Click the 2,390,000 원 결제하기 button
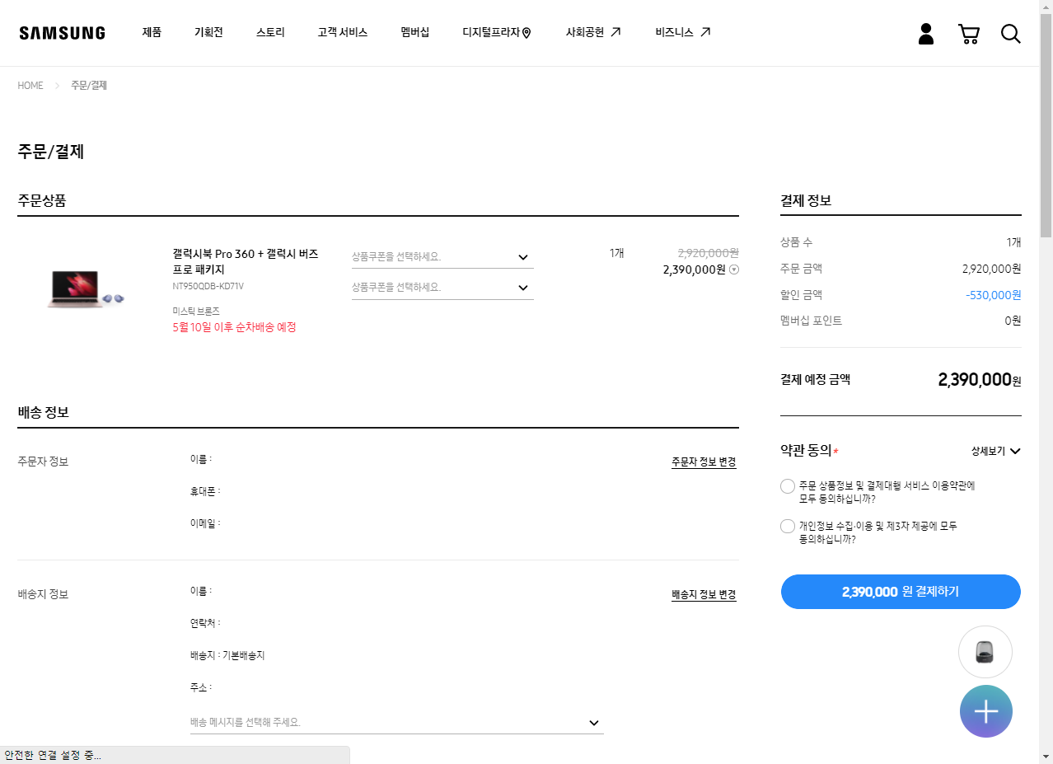Viewport: 1053px width, 764px height. (x=901, y=592)
